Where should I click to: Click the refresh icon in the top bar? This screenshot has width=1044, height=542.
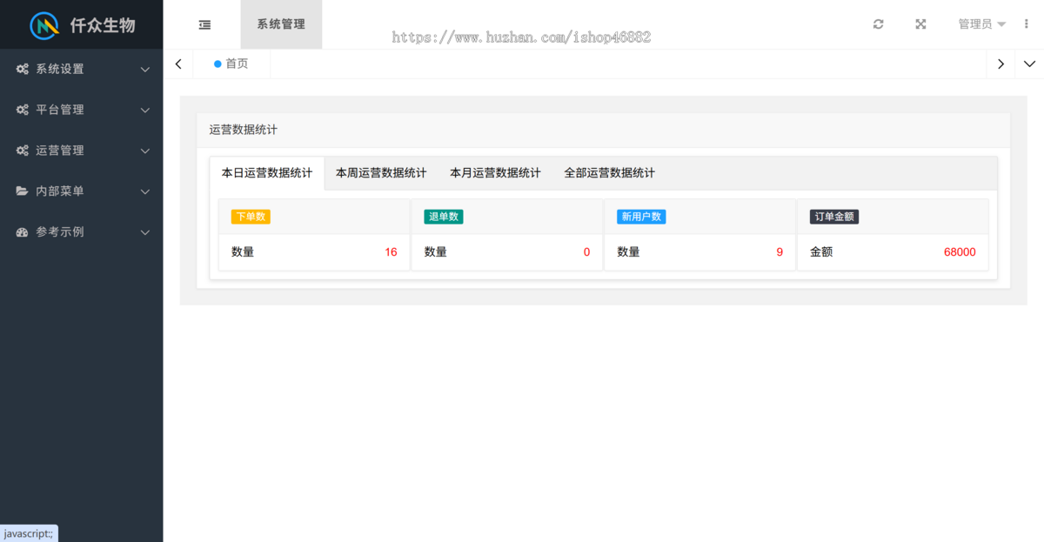(879, 24)
